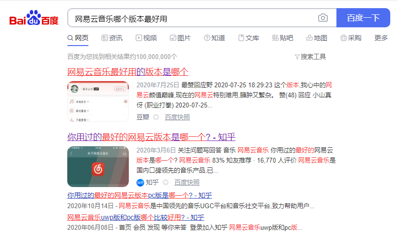Click the result count text 100,000,000个
397x235 pixels.
pos(157,57)
